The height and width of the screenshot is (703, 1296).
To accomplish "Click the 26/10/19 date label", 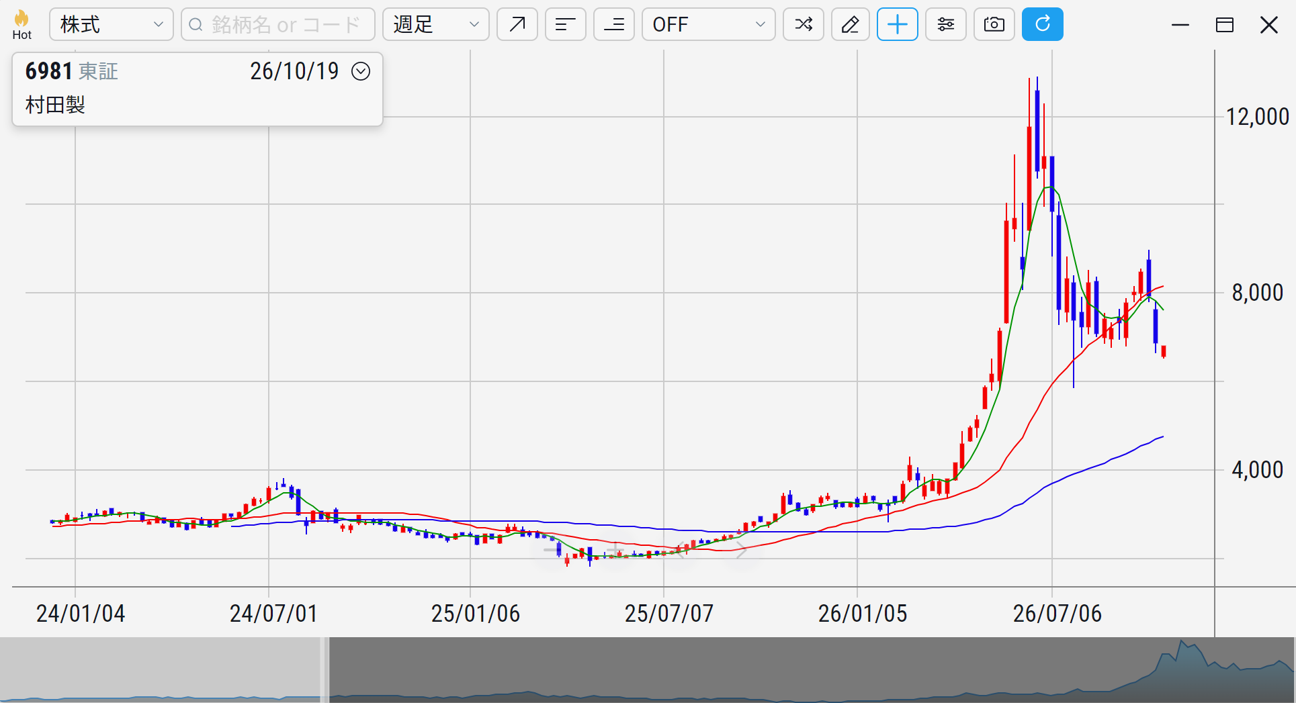I will point(294,71).
